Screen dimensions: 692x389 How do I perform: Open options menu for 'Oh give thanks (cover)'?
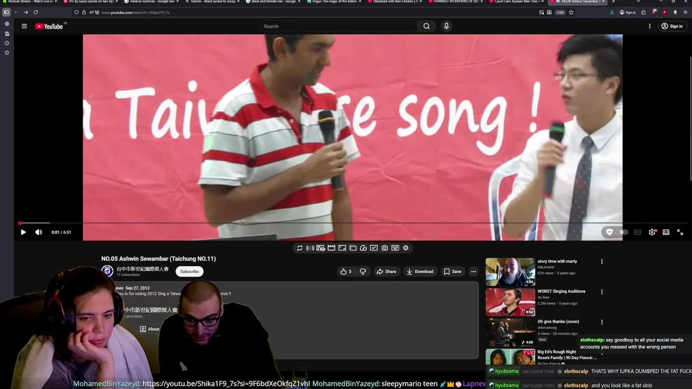(x=602, y=322)
